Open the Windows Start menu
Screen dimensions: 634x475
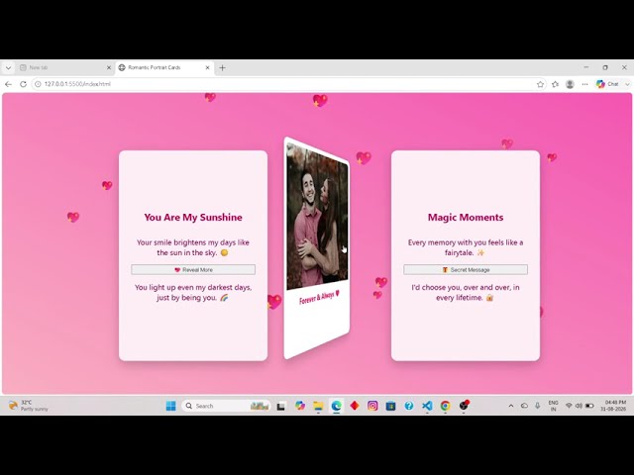171,406
